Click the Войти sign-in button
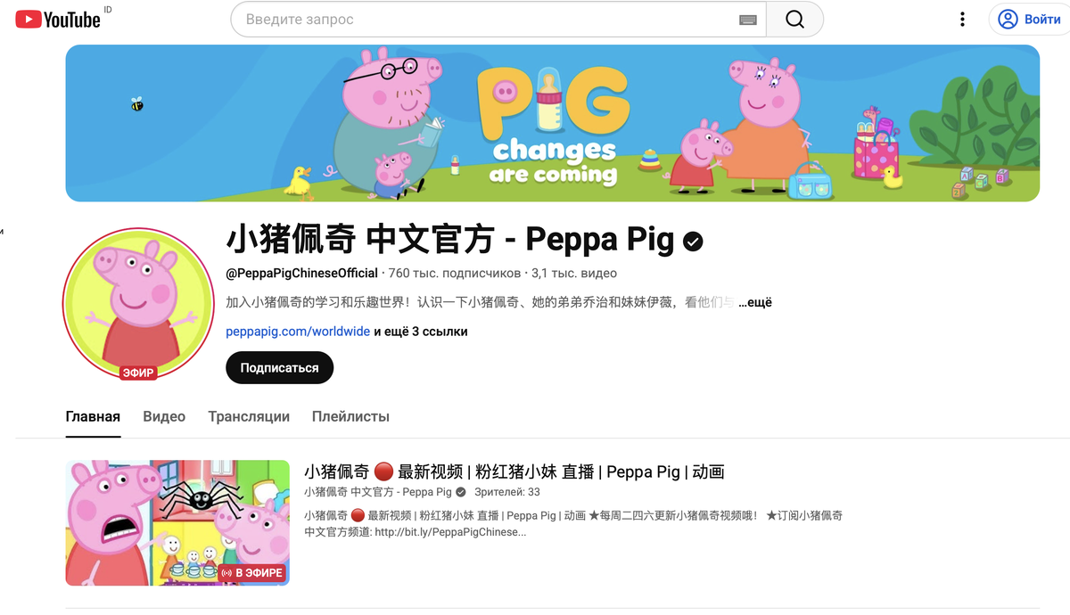The width and height of the screenshot is (1070, 615). (x=1029, y=20)
